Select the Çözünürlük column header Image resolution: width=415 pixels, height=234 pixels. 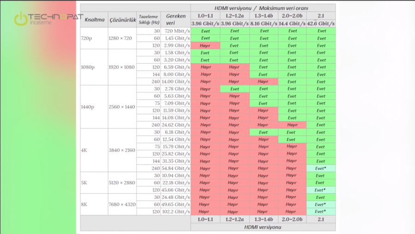pyautogui.click(x=123, y=19)
